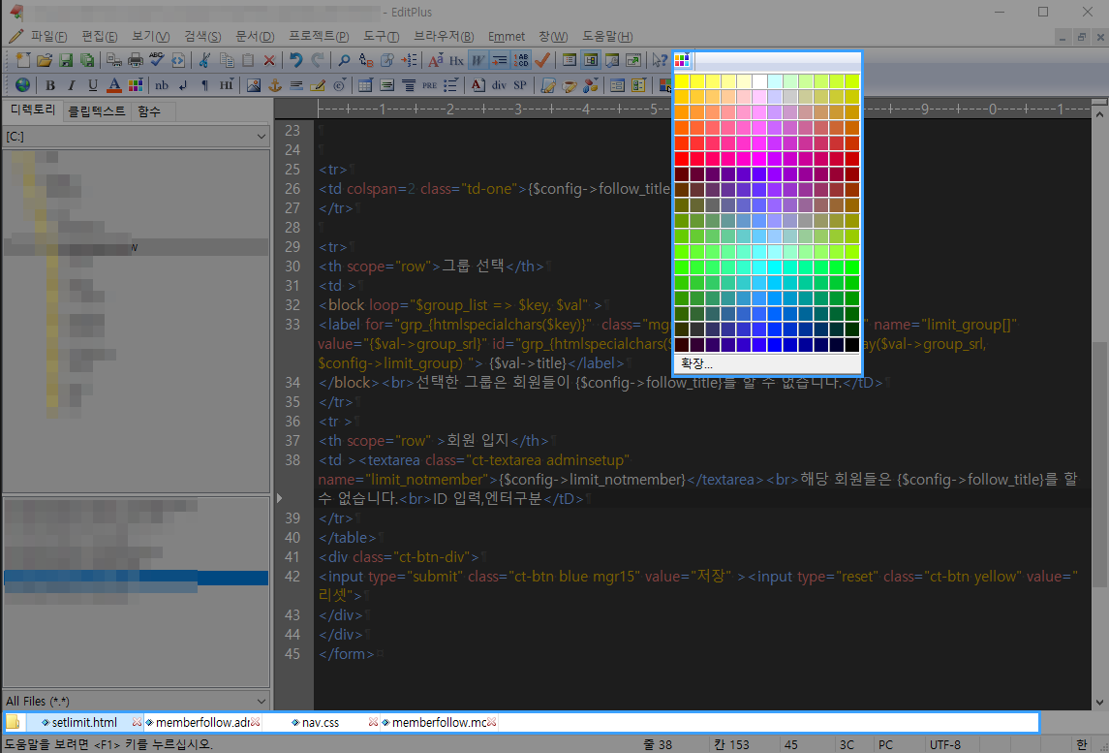Close the setlimit.html document tab
This screenshot has width=1109, height=753.
(137, 722)
